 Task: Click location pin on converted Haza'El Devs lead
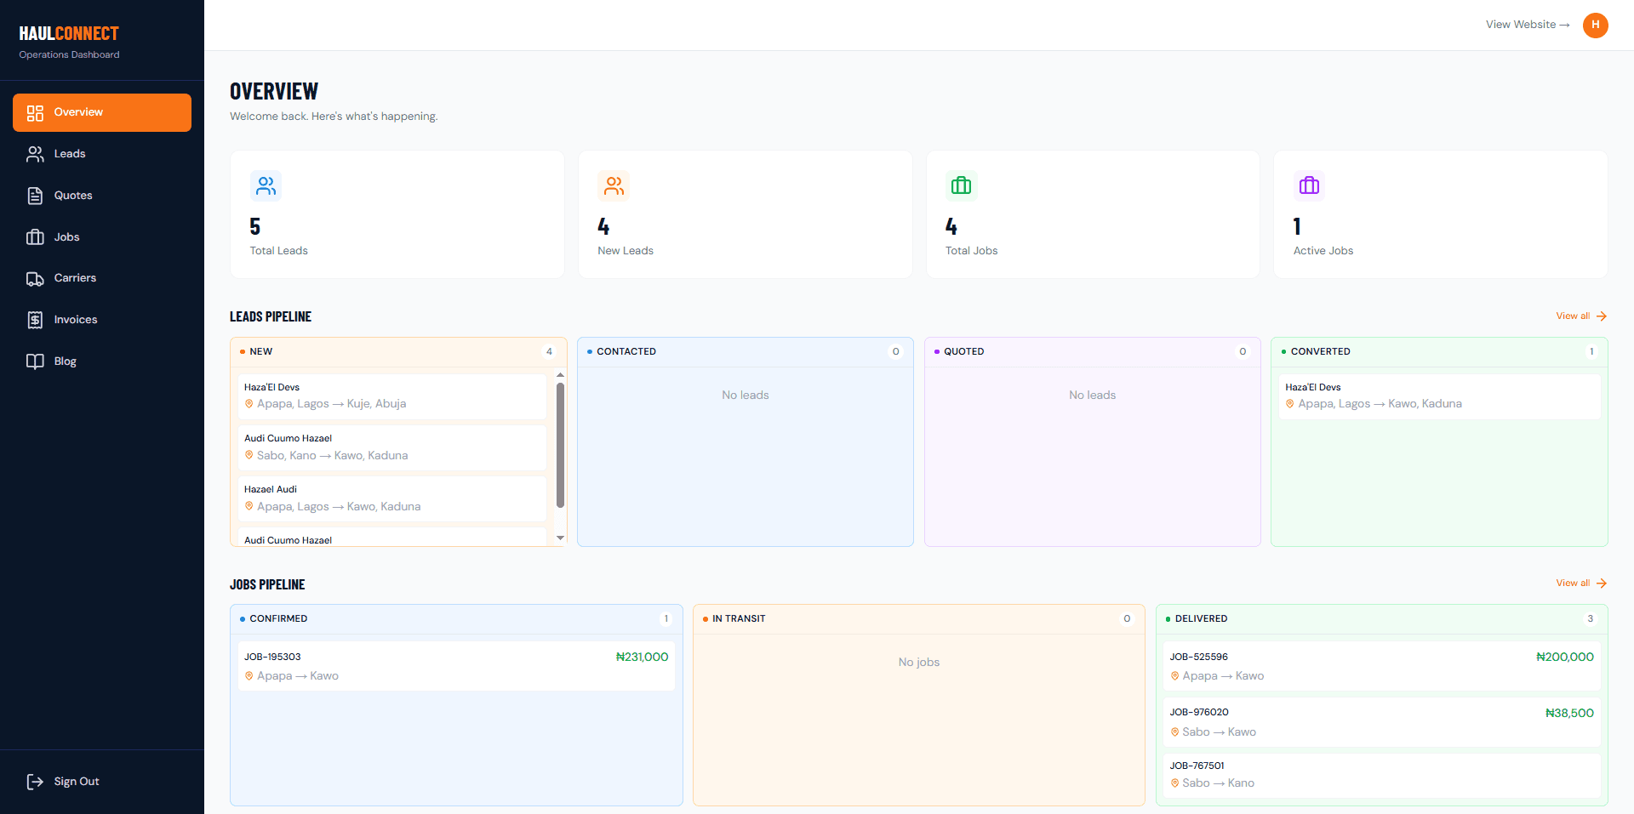tap(1290, 404)
